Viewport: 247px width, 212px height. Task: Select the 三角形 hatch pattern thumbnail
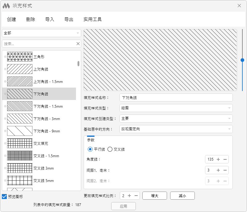[x=19, y=57]
